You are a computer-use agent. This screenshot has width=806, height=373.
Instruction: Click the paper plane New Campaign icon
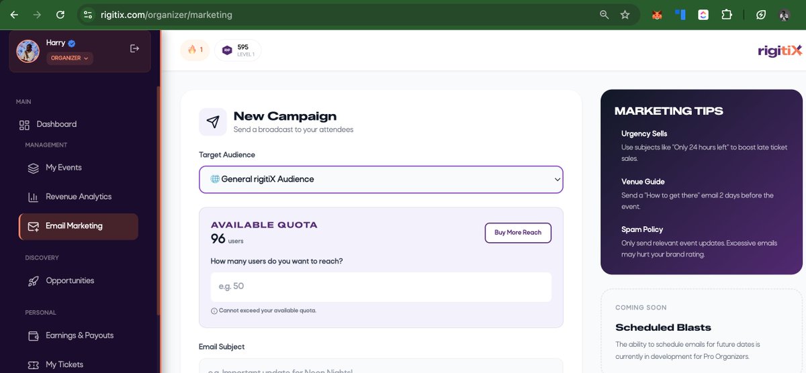pyautogui.click(x=213, y=121)
